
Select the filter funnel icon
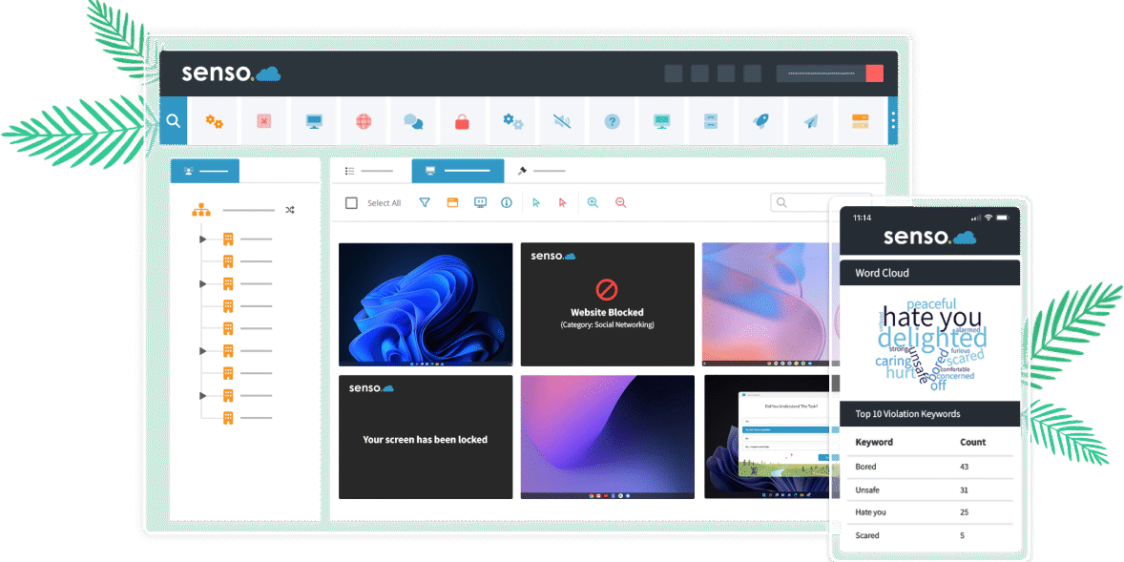[x=424, y=202]
